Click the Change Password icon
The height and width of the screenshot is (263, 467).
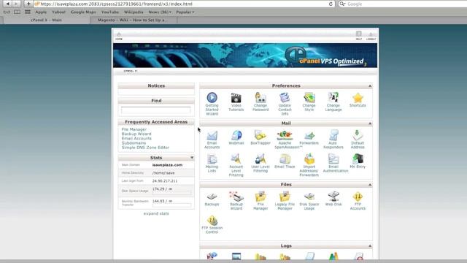(260, 98)
